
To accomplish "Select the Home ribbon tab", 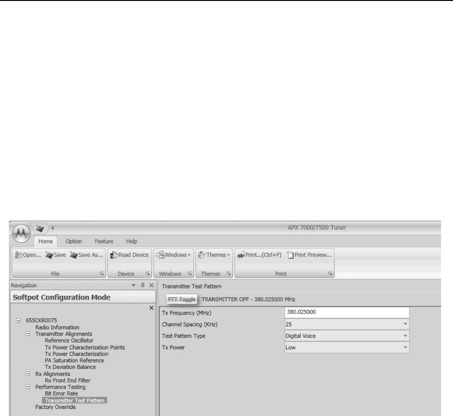I will pos(46,241).
